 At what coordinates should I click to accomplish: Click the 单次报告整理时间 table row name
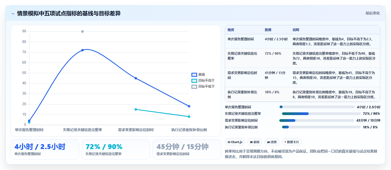click(x=241, y=39)
